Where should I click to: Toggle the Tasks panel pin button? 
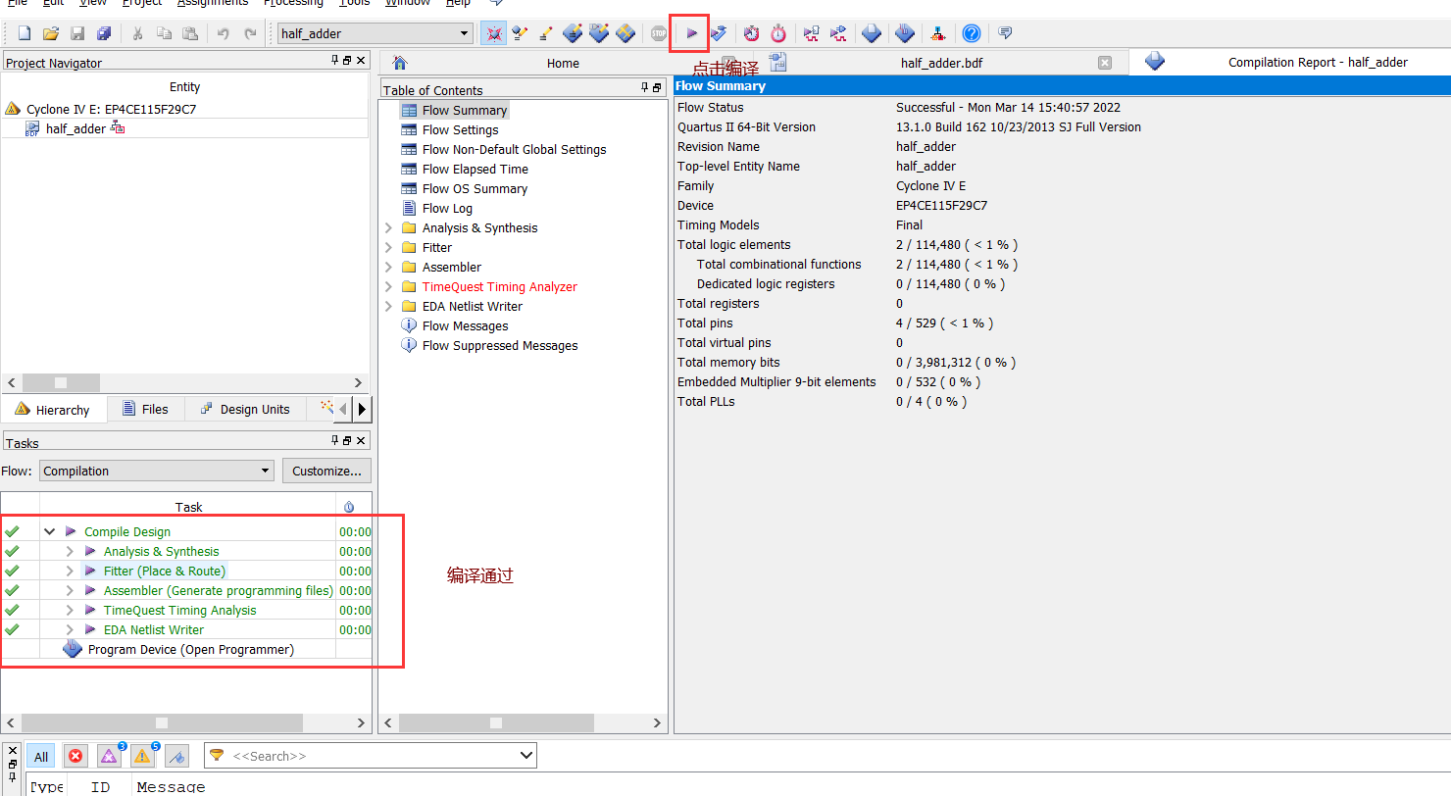335,441
